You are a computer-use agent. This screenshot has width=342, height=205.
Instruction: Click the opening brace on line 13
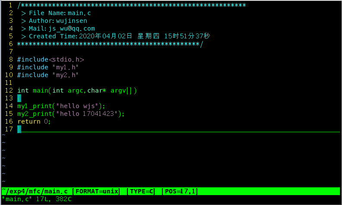[x=19, y=98]
